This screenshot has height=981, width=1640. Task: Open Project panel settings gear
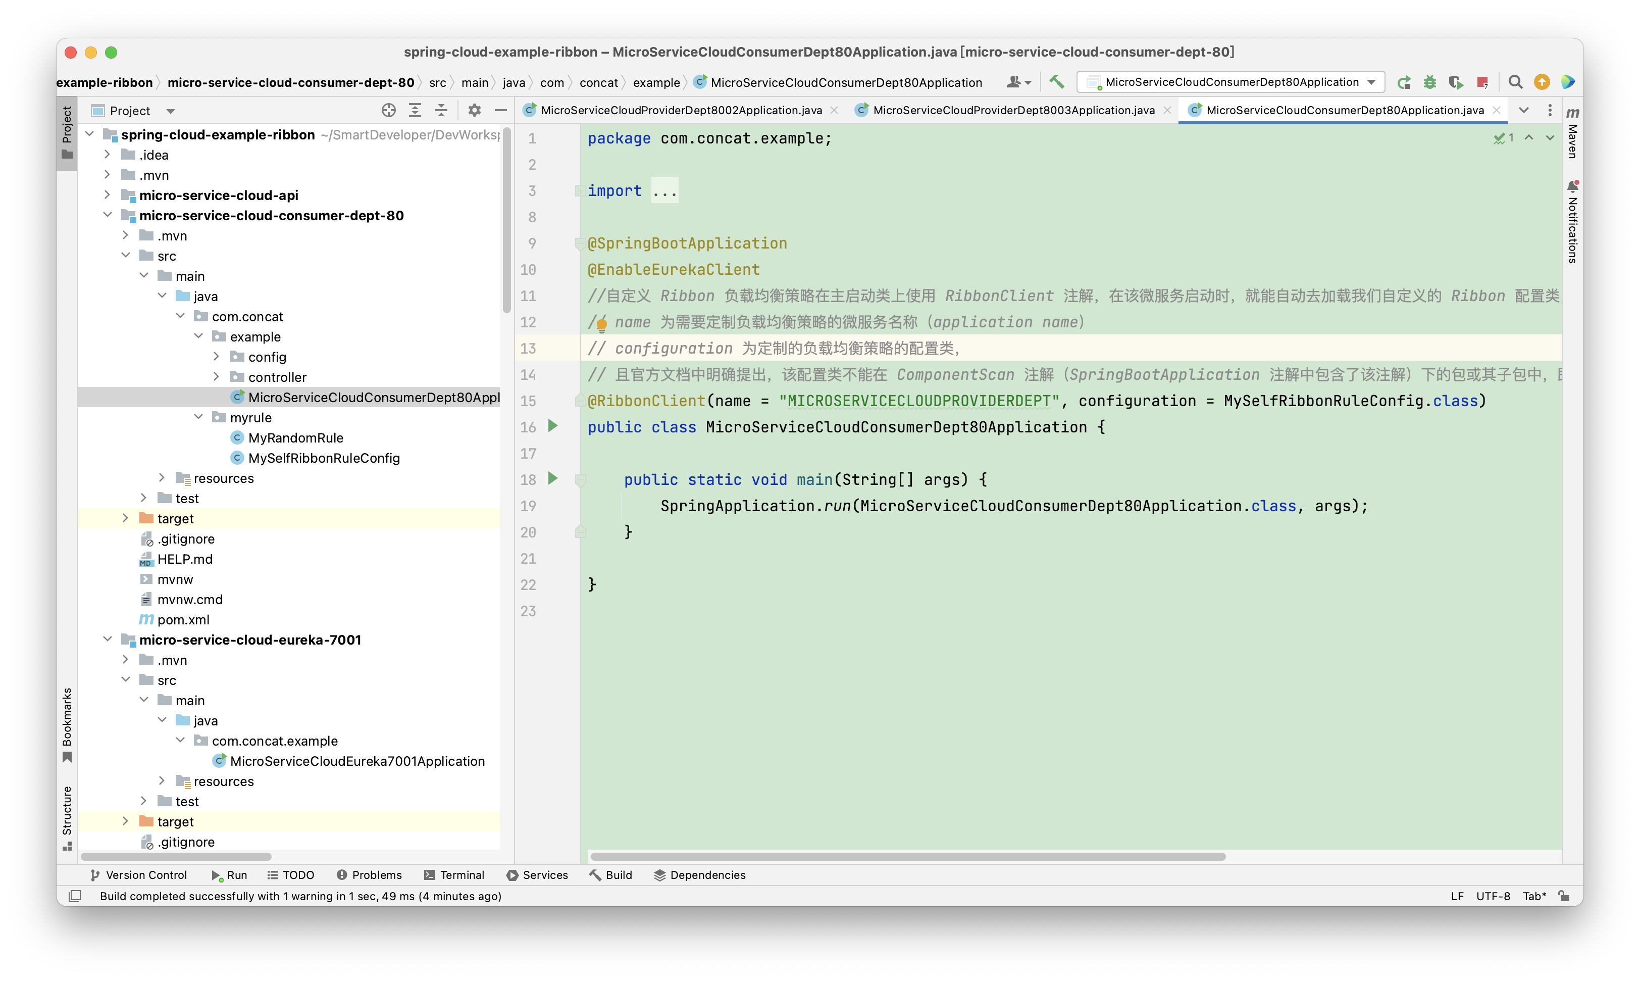pyautogui.click(x=474, y=111)
